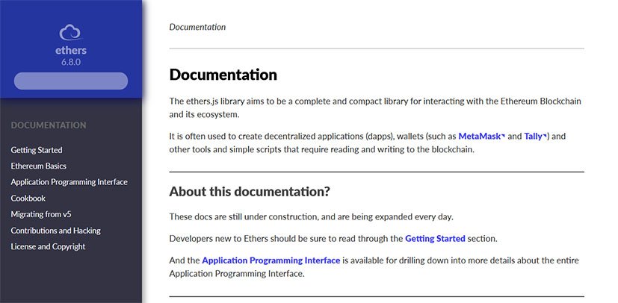
Task: Click the Getting Started link in body text
Action: [x=435, y=239]
